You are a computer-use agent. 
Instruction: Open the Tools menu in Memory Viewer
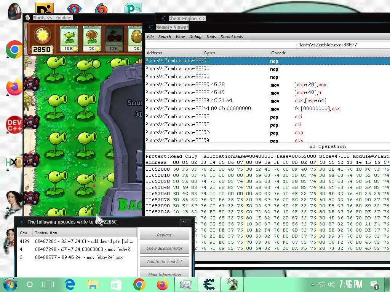pos(211,36)
